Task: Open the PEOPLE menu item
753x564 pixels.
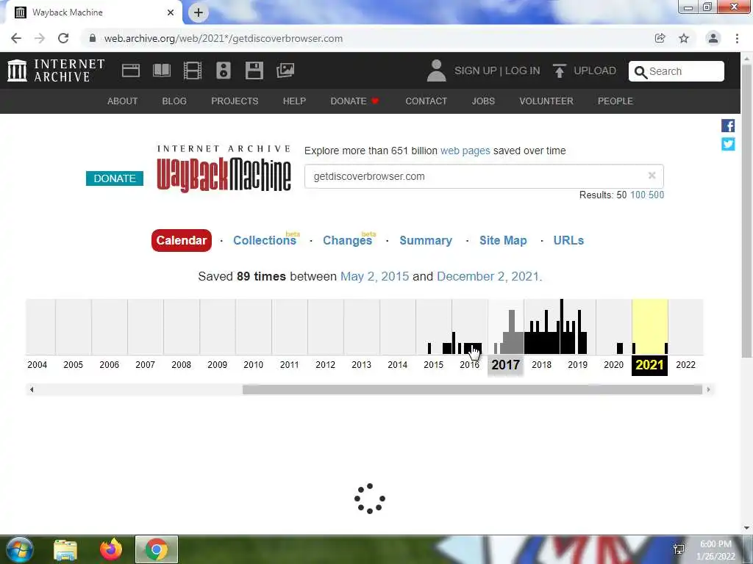Action: (615, 101)
